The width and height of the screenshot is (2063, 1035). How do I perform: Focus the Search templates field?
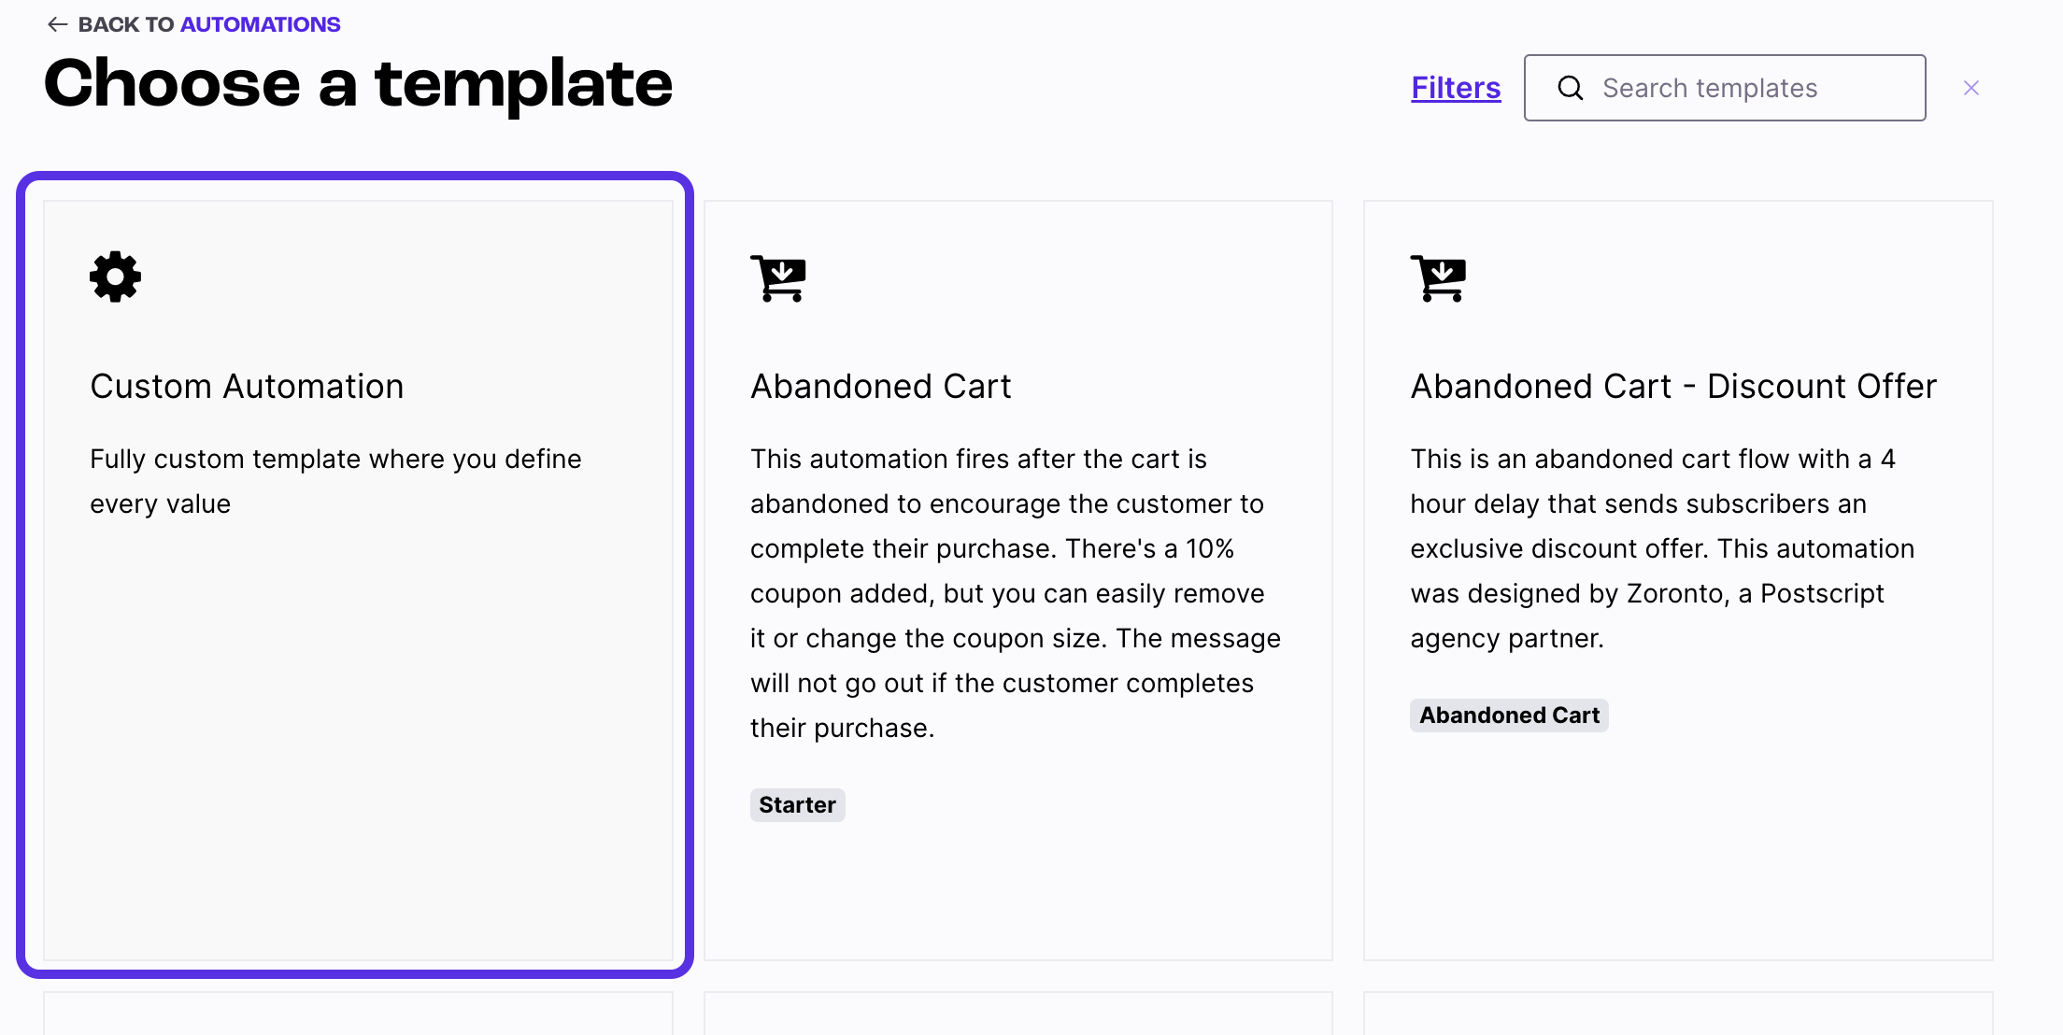click(x=1725, y=88)
